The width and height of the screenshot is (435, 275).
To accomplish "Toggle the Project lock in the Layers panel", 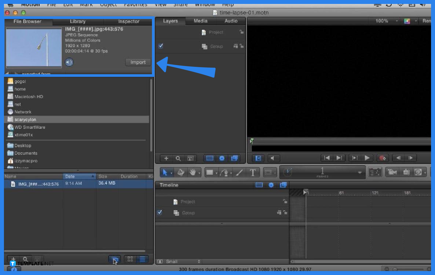I will [241, 32].
